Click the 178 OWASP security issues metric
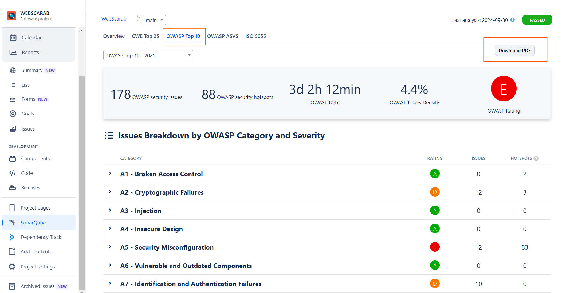Screen dimensions: 562x293 click(146, 94)
